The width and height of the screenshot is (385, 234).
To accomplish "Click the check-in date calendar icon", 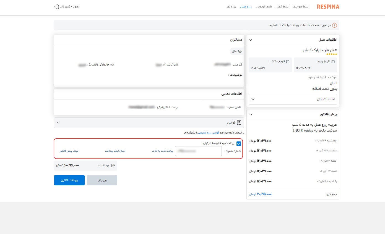I will click(333, 61).
